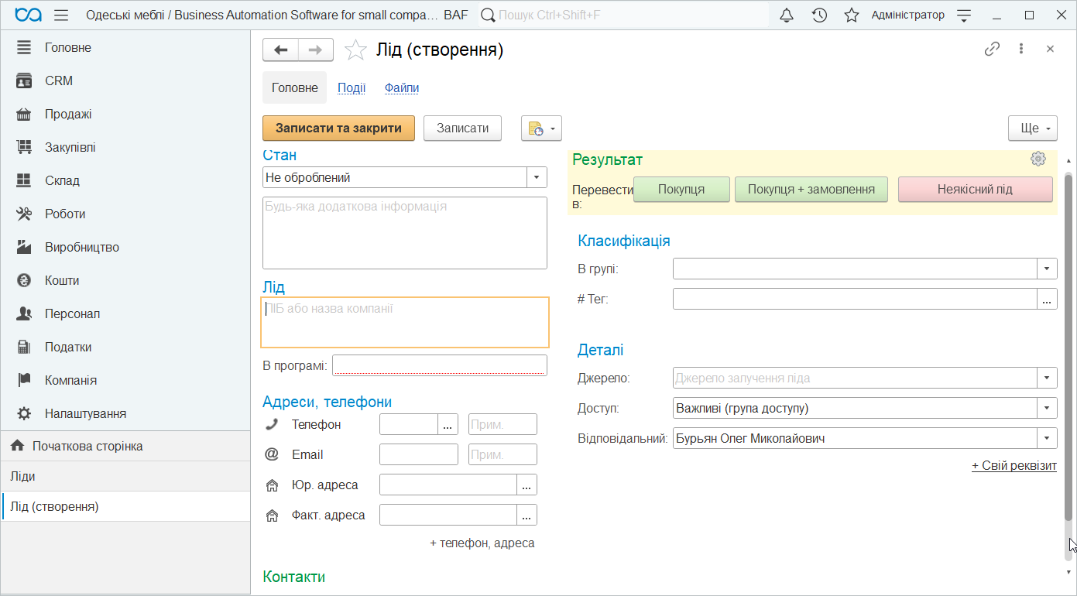The width and height of the screenshot is (1077, 596).
Task: Switch to the Файли tab
Action: pos(402,87)
